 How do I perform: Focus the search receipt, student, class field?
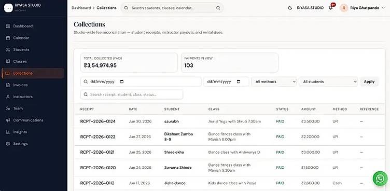click(x=132, y=94)
